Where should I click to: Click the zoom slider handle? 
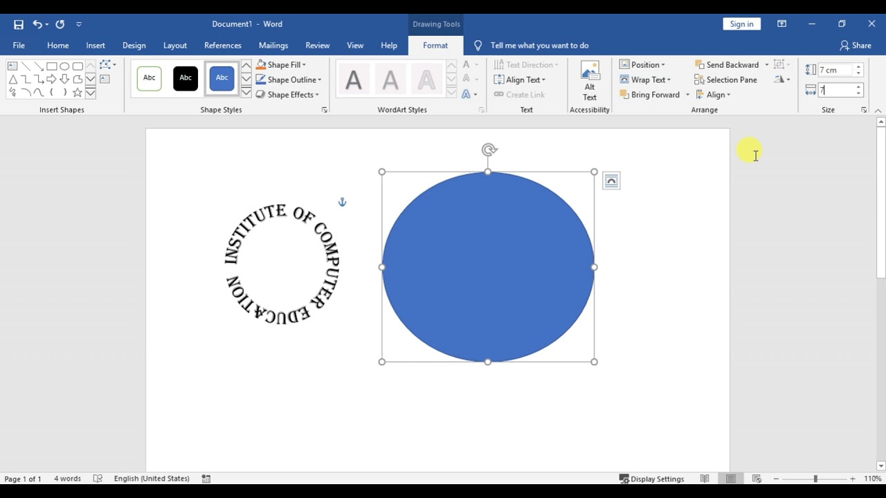click(815, 479)
